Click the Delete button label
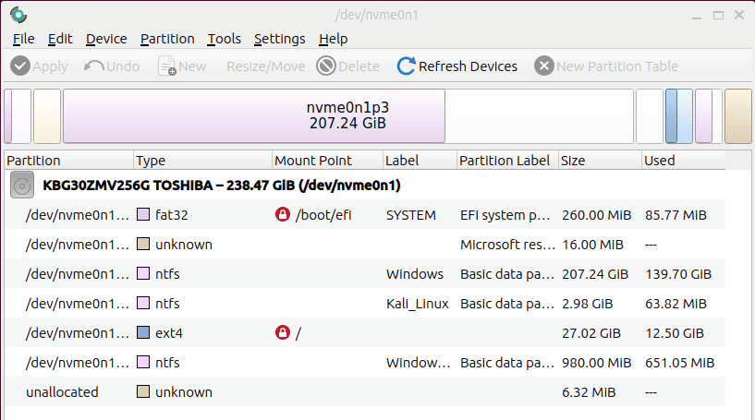Screen dimensions: 755x420 (359, 66)
